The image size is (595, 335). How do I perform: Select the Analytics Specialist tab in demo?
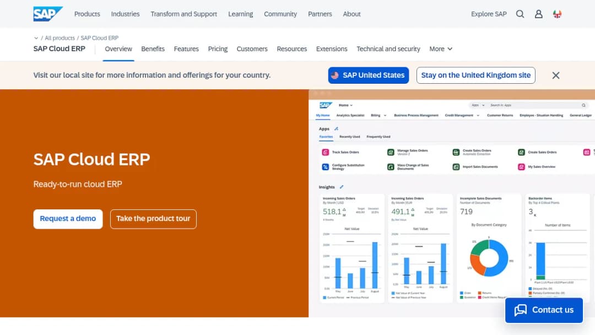point(350,115)
